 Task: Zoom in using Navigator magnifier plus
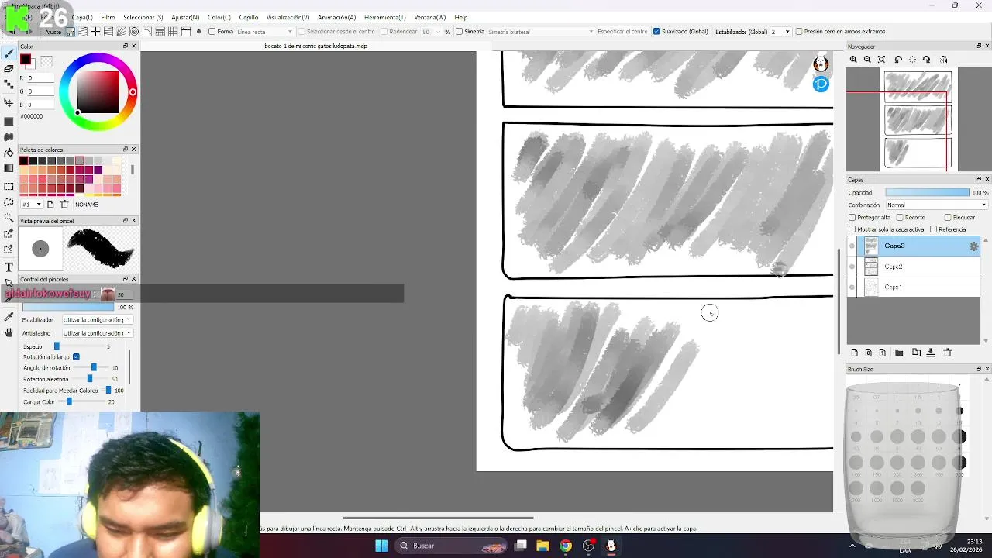[853, 60]
